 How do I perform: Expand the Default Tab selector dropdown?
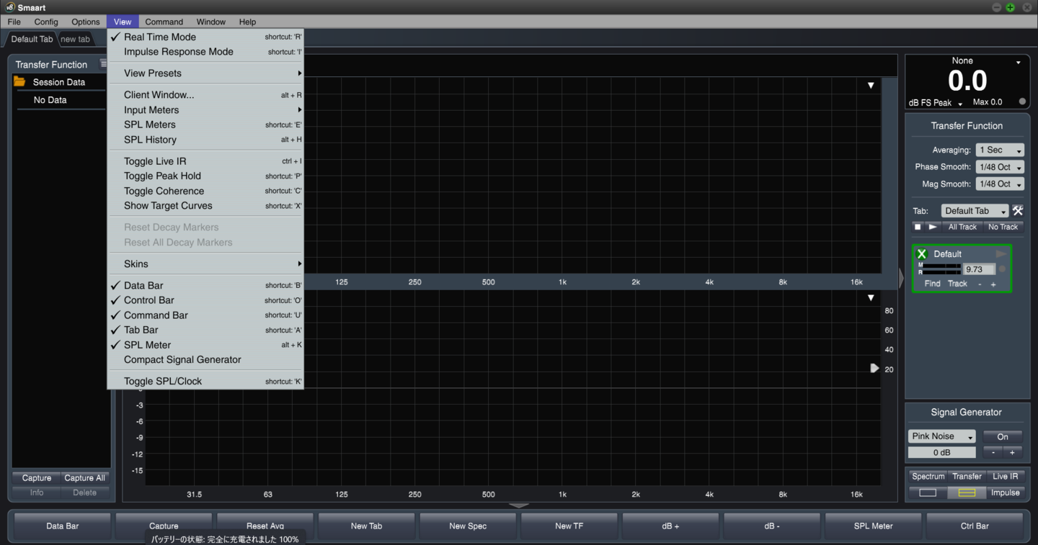pos(975,210)
